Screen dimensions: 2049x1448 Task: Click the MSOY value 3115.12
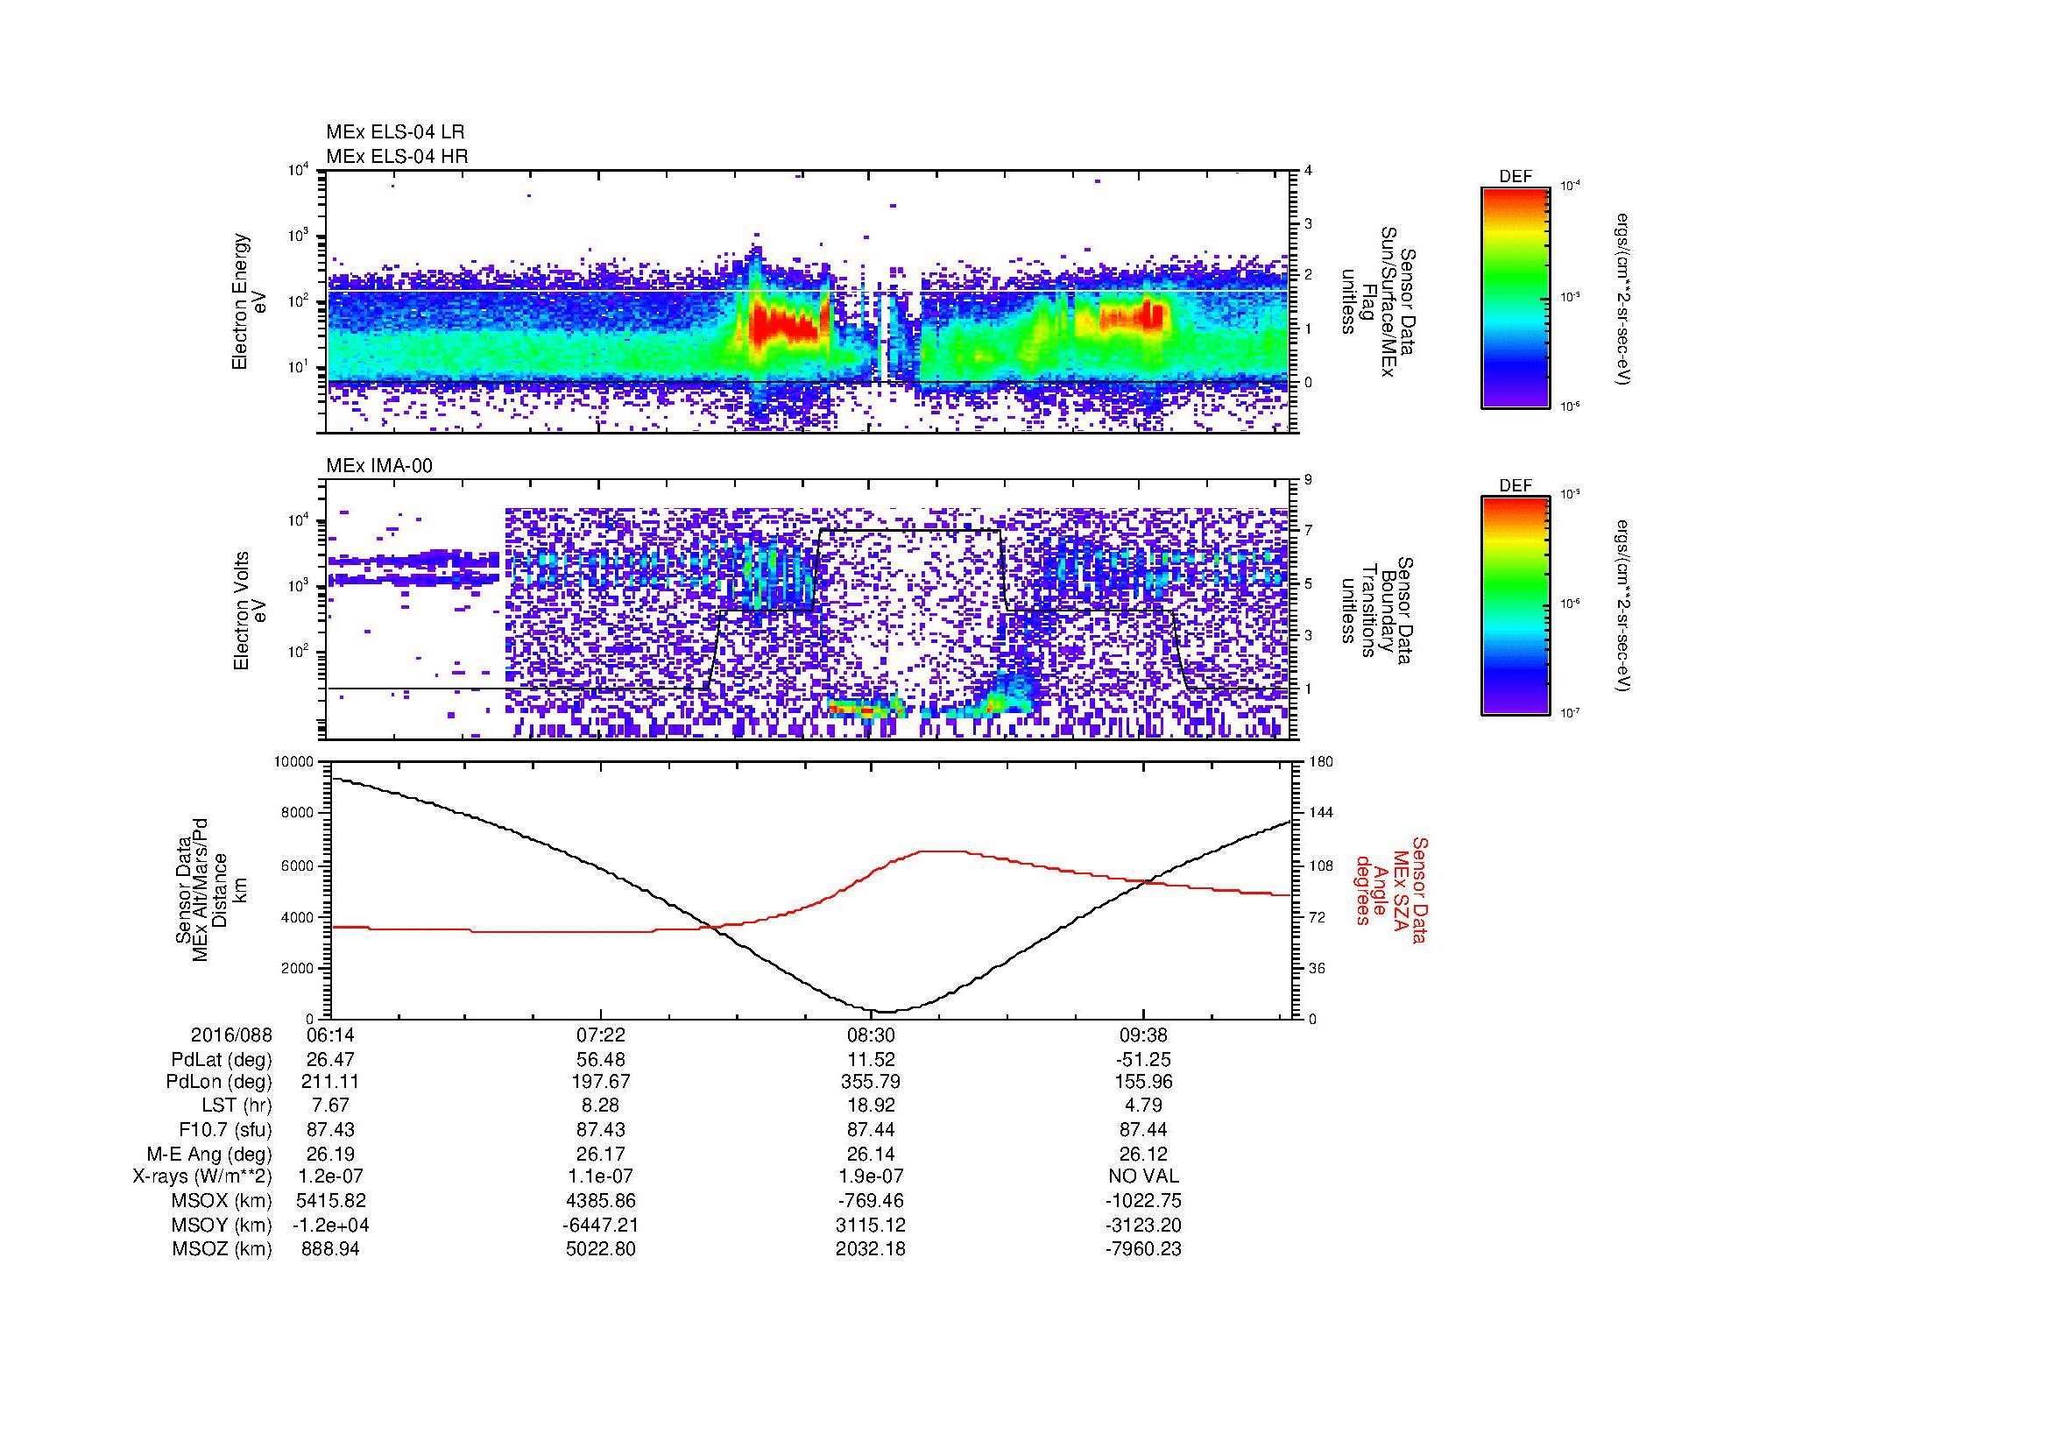tap(871, 1226)
